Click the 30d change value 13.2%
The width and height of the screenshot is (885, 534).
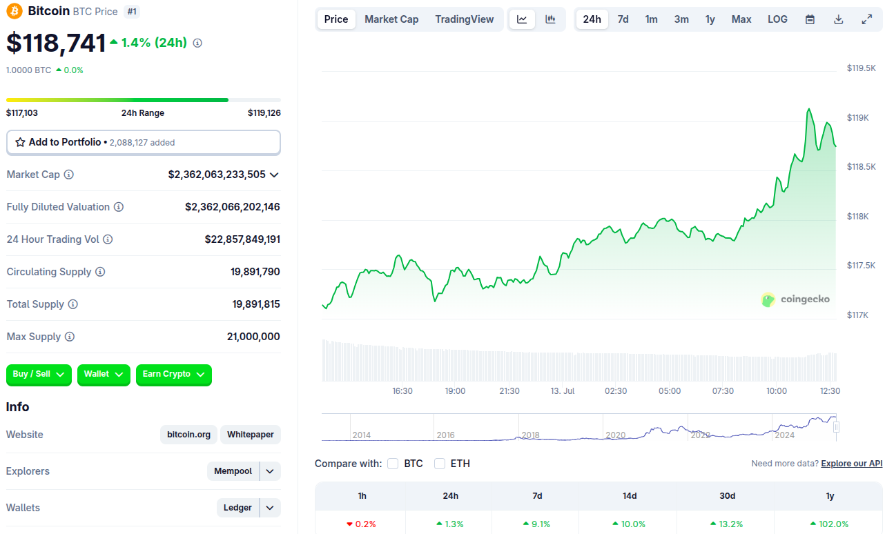(x=727, y=524)
